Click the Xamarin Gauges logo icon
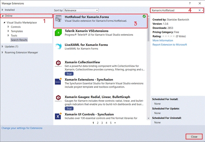Screen dimensions: 205x142 (x=58, y=98)
